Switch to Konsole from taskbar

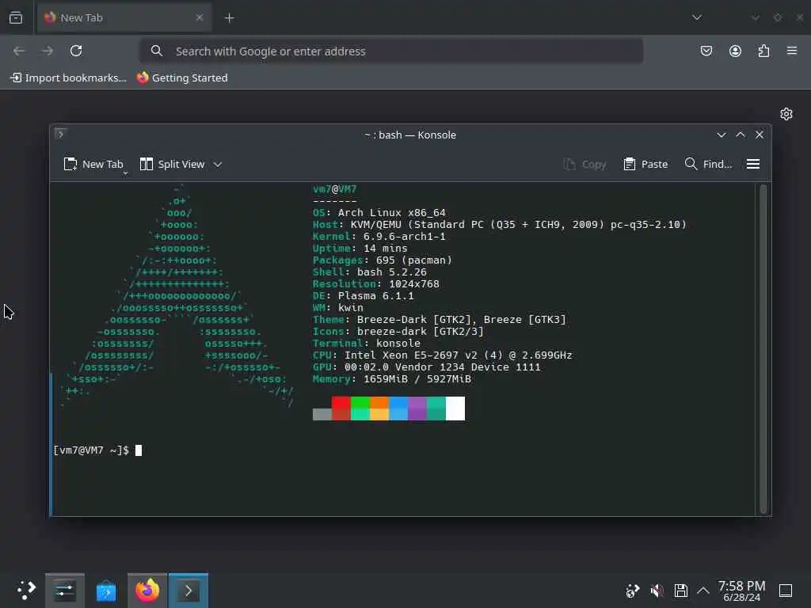(x=188, y=591)
